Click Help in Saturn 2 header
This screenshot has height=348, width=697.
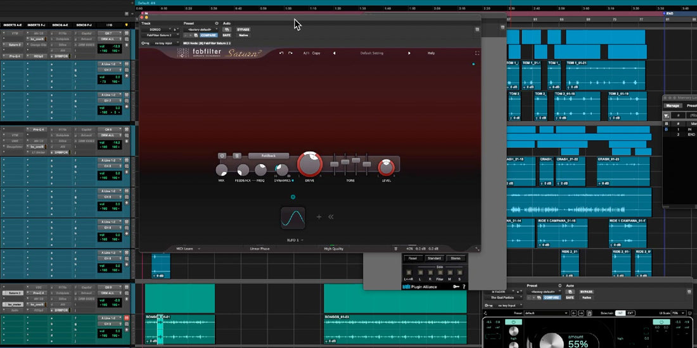pos(431,53)
